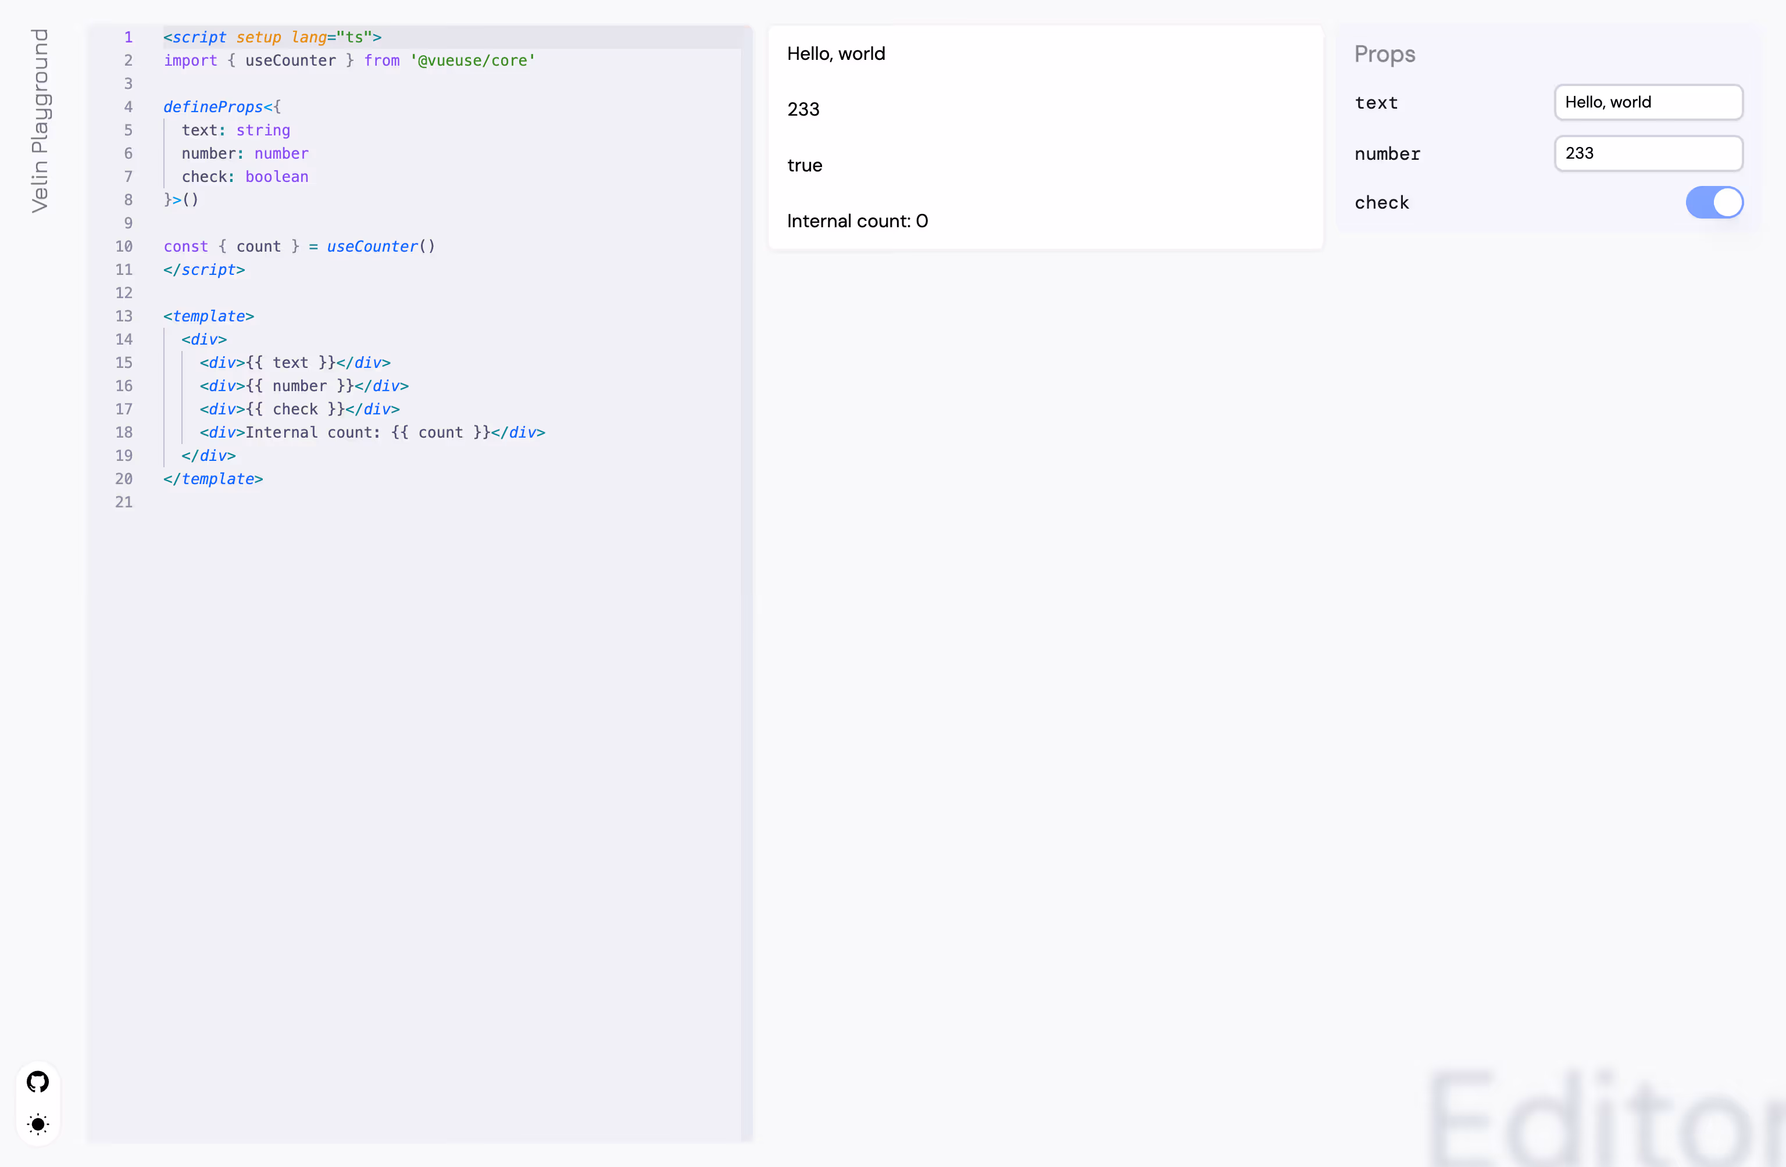Toggle the theme with the sun icon
The height and width of the screenshot is (1167, 1786).
click(x=38, y=1124)
